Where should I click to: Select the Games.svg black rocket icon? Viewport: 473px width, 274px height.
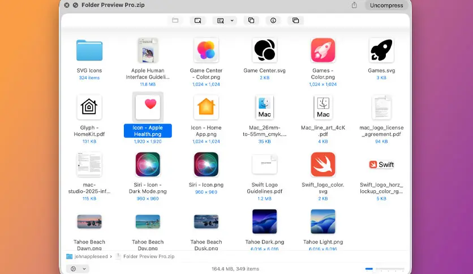pyautogui.click(x=381, y=50)
